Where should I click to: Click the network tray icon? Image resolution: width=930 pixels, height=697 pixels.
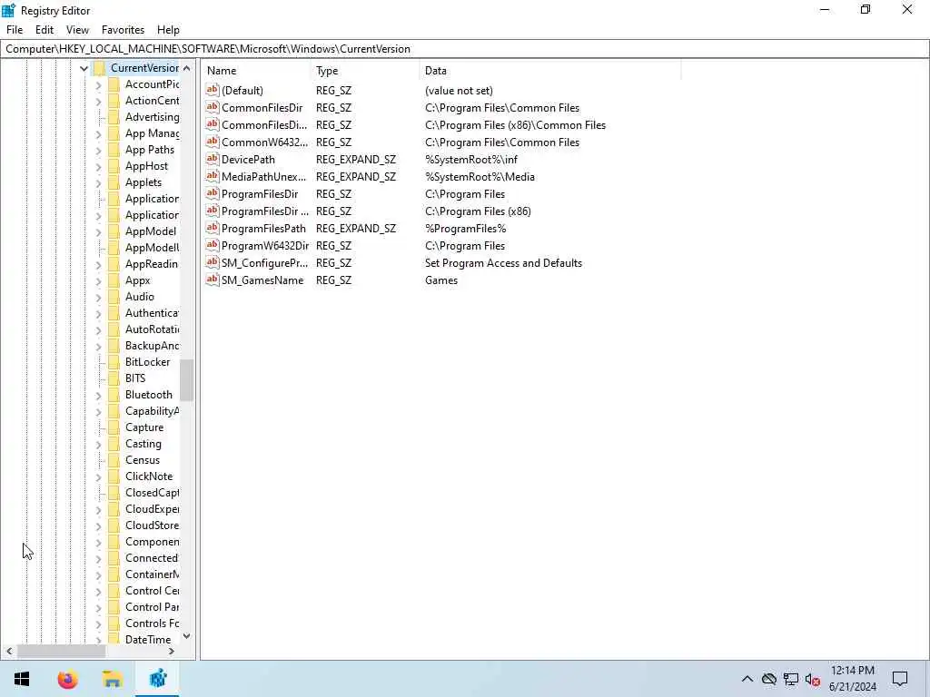click(x=791, y=679)
